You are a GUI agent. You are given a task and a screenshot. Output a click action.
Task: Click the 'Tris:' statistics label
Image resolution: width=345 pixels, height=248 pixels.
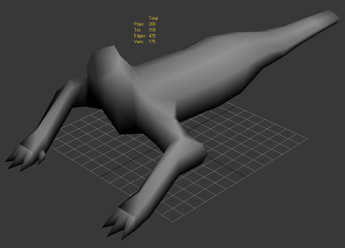point(138,30)
